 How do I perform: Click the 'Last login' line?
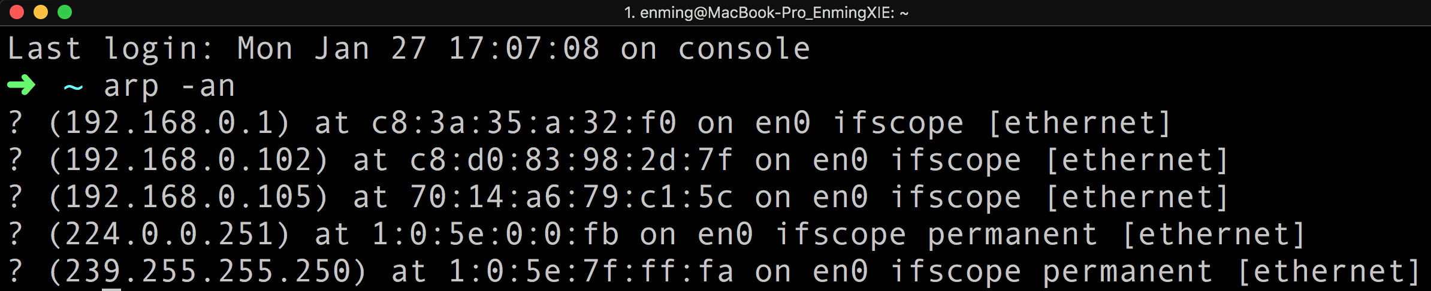click(x=409, y=48)
